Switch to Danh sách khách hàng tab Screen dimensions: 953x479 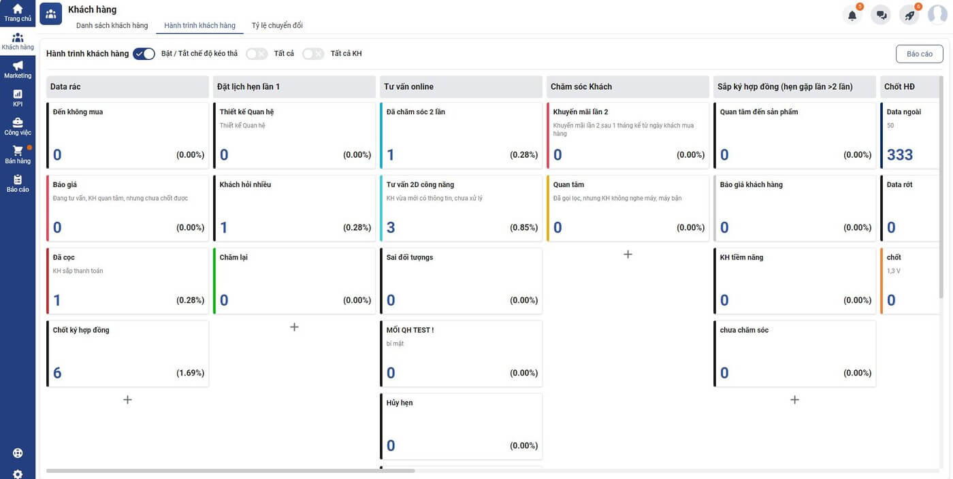coord(112,26)
